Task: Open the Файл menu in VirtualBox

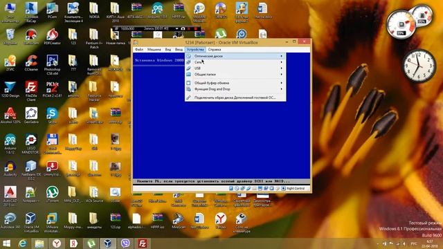Action: (139, 49)
